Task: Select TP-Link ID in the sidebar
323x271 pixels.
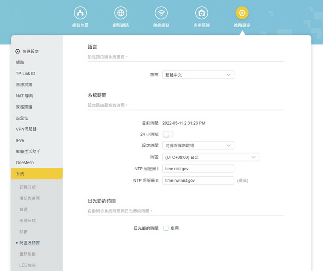Action: (x=25, y=74)
